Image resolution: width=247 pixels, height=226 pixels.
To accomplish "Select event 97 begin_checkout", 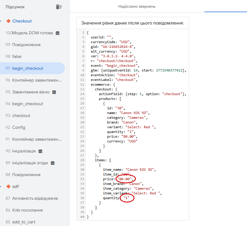I will click(x=28, y=68).
